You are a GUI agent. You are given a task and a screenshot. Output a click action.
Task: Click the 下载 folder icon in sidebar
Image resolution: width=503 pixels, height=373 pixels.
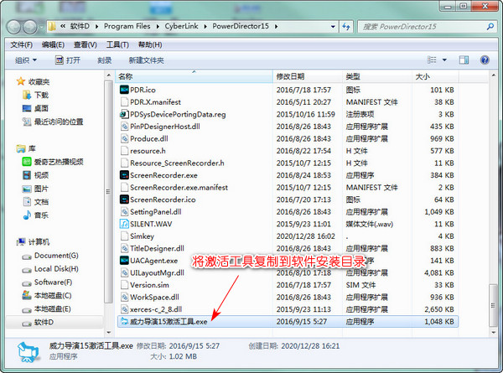(27, 95)
